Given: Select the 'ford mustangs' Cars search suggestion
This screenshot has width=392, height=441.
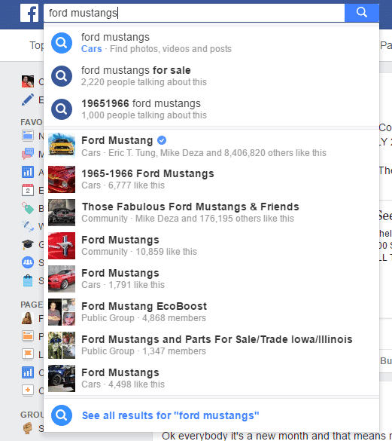Looking at the screenshot, I should [211, 43].
